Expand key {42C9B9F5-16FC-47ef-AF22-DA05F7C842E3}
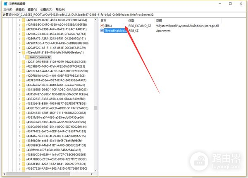The width and height of the screenshot is (248, 178). pyautogui.click(x=19, y=66)
